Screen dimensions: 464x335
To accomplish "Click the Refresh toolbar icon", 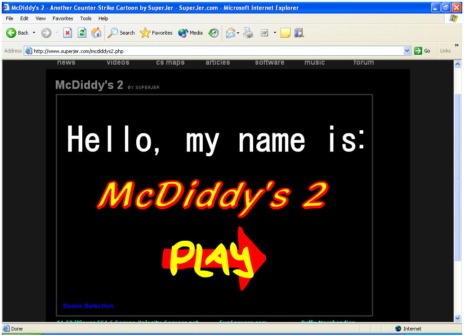I will point(82,32).
